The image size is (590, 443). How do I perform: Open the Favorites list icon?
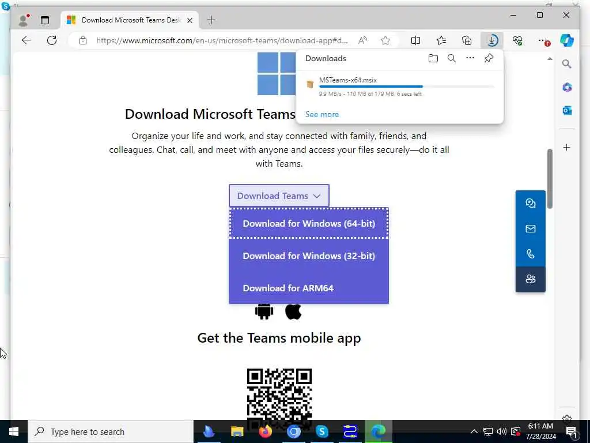tap(441, 40)
